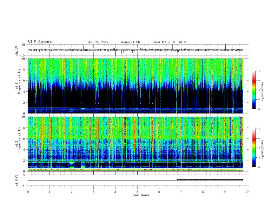Viewport: 278px width, 215px height.
Task: Click the "station=GAK" label
Action: pyautogui.click(x=130, y=42)
